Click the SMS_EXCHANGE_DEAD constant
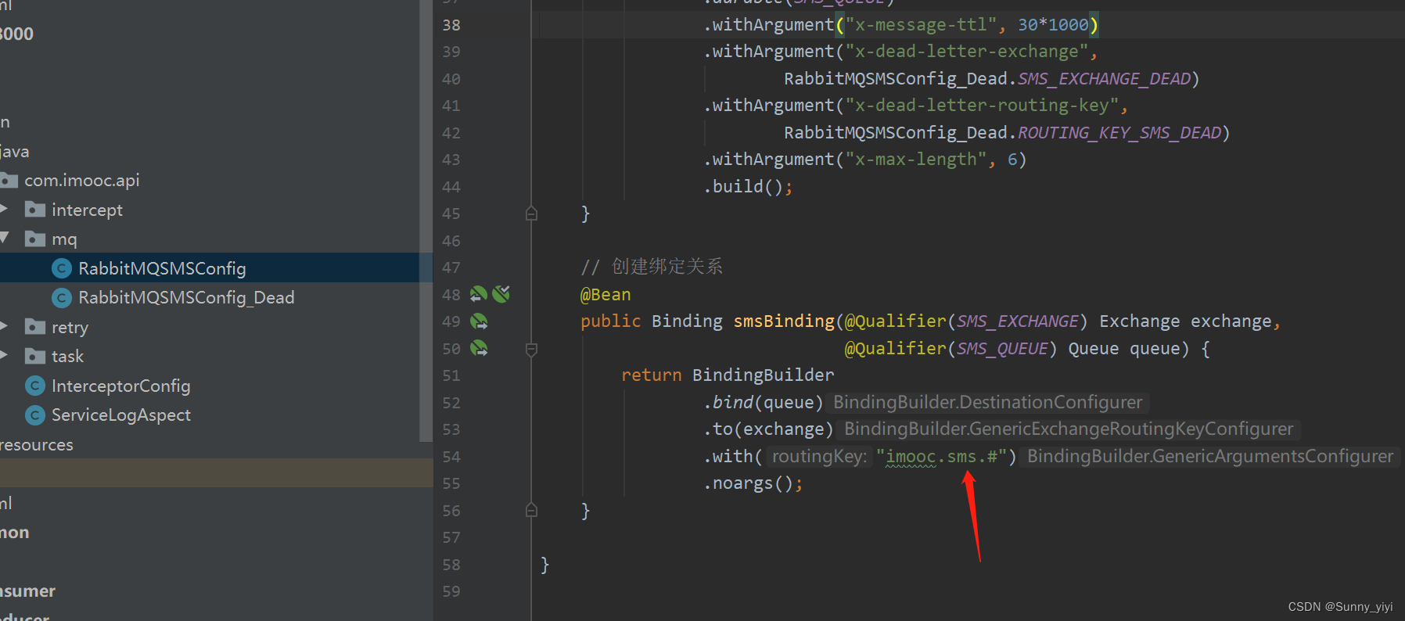 pos(1104,79)
